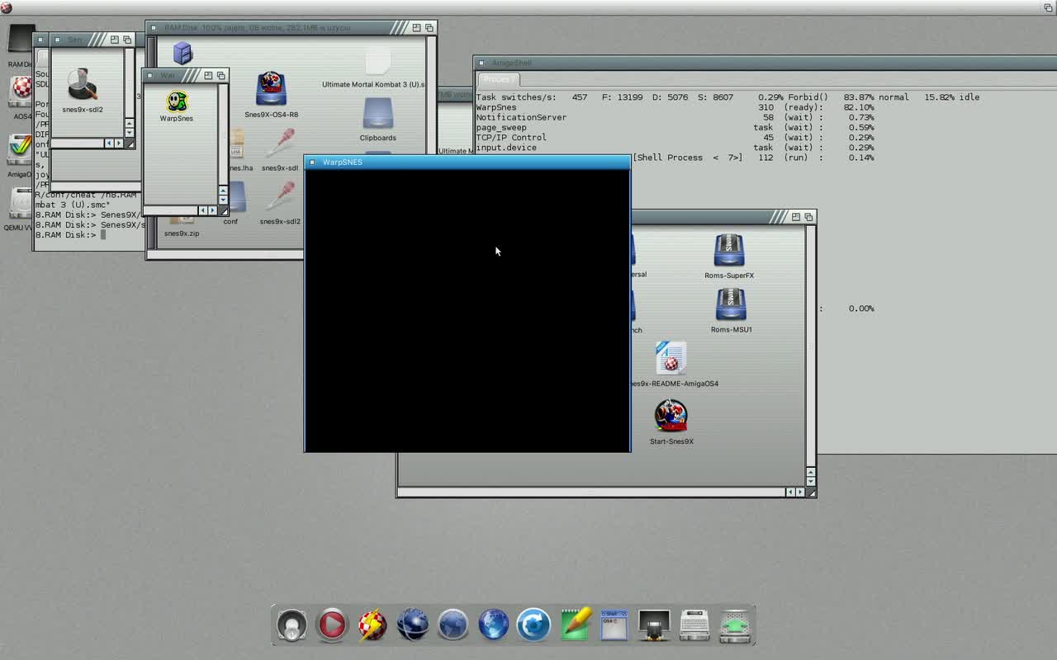Image resolution: width=1057 pixels, height=660 pixels.
Task: Click the red play button dock icon
Action: 332,625
